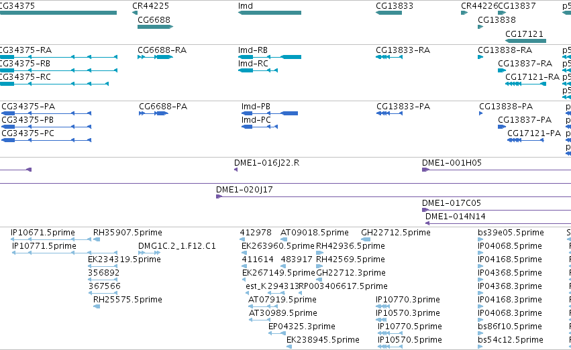The width and height of the screenshot is (571, 350).
Task: Click the CG17121 gene label
Action: pyautogui.click(x=524, y=34)
